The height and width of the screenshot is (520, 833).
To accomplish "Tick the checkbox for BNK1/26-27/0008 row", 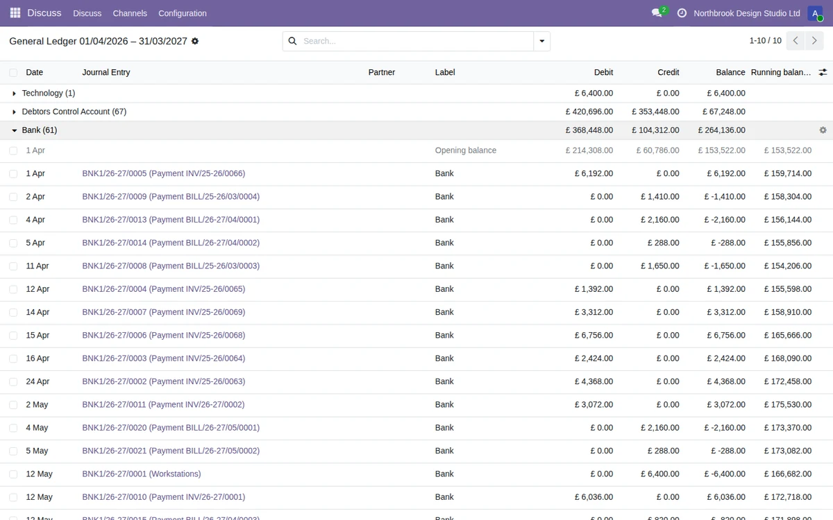I will tap(13, 266).
